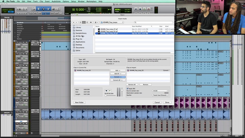Enable Shuffle edit mode
This screenshot has width=245, height=138.
point(5,10)
